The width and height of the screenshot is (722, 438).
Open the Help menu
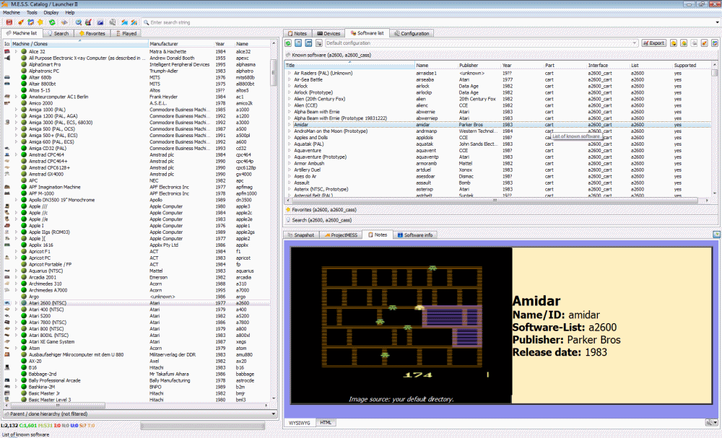[69, 12]
